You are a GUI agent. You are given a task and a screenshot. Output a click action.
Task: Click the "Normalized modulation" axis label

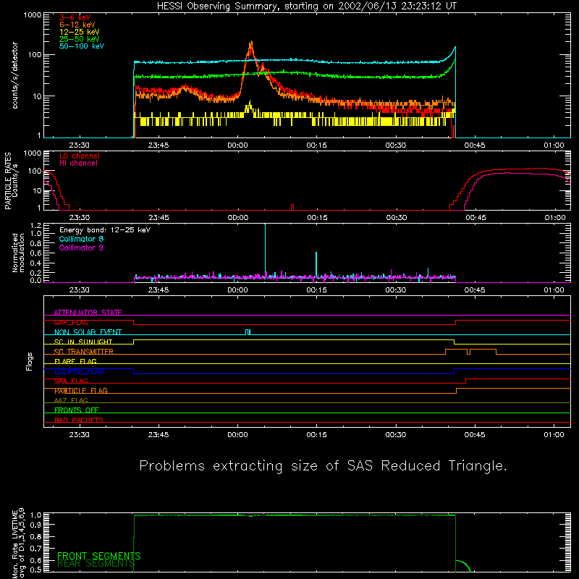[x=18, y=253]
